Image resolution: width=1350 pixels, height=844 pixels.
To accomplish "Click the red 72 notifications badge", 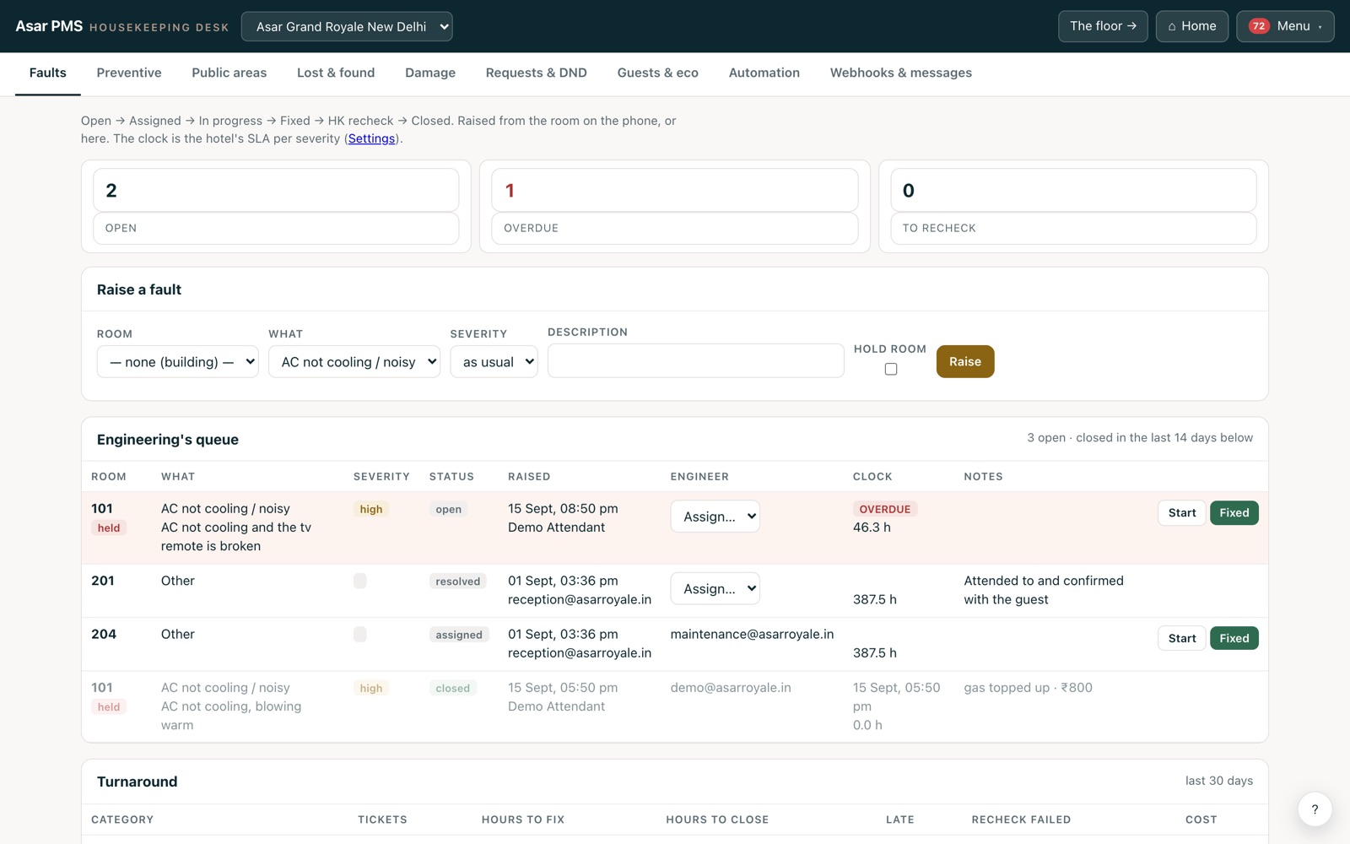I will click(1259, 26).
